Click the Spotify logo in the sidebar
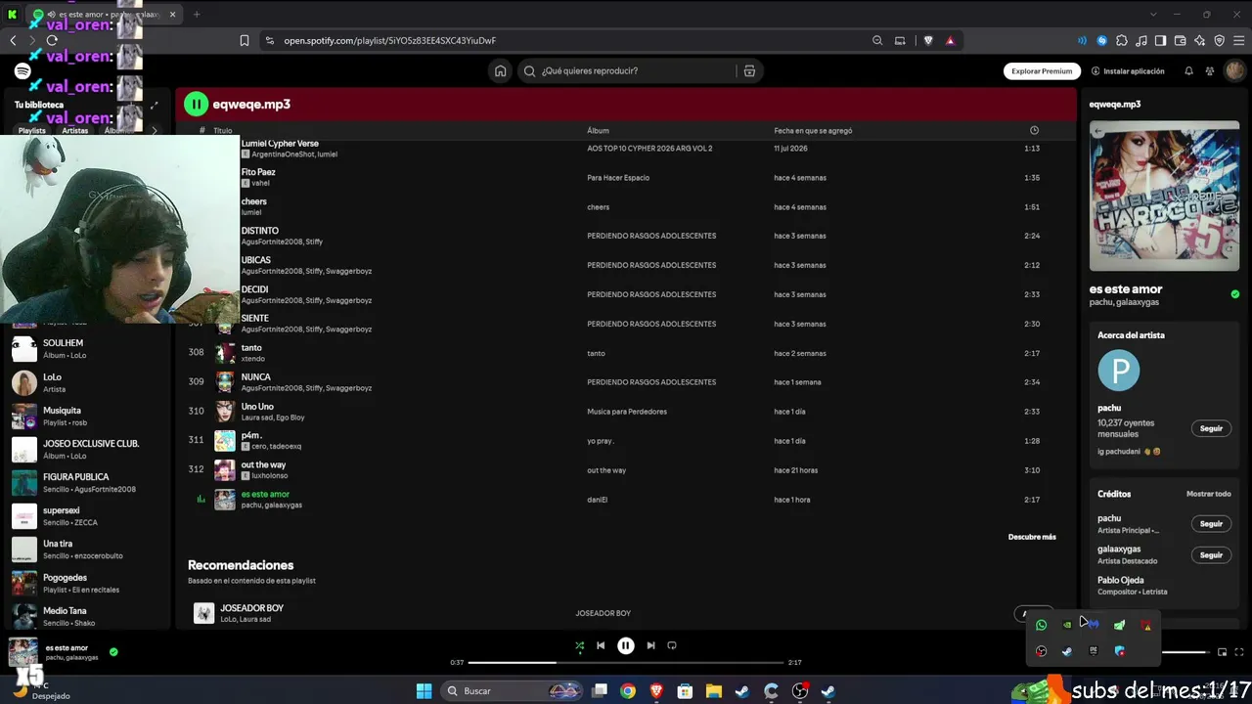Image resolution: width=1252 pixels, height=704 pixels. (22, 71)
